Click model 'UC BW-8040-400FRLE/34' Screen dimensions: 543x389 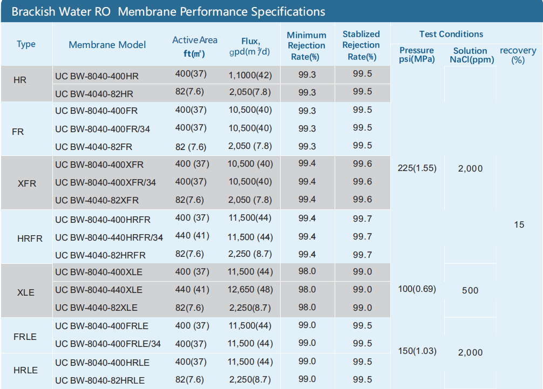pyautogui.click(x=108, y=344)
